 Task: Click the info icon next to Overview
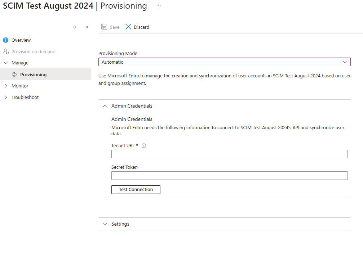(5, 40)
